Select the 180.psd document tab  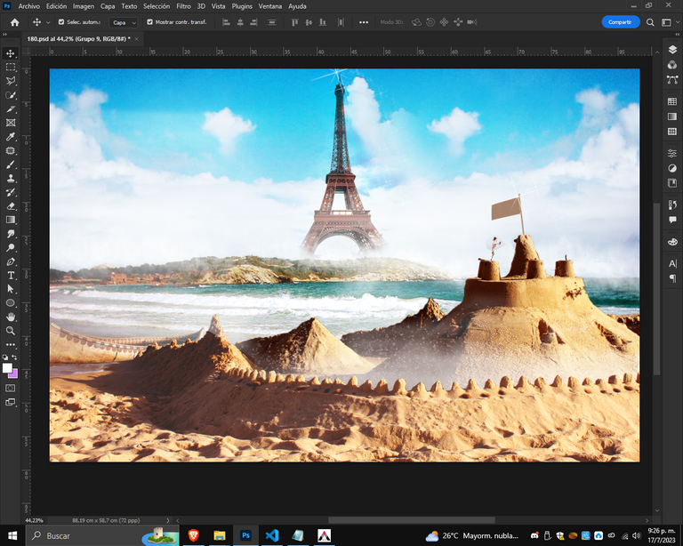click(x=78, y=39)
